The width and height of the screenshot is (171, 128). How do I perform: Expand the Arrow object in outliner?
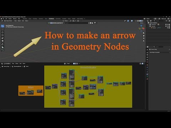tap(150, 28)
